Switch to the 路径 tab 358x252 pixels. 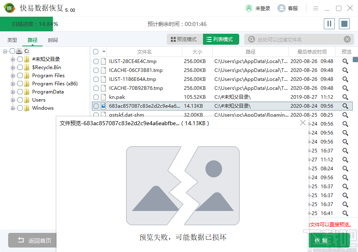pyautogui.click(x=33, y=40)
